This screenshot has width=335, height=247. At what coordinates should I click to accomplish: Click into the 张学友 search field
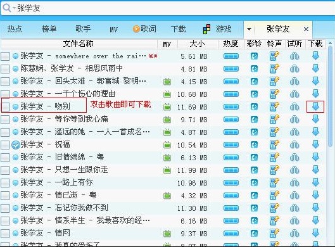175,8
